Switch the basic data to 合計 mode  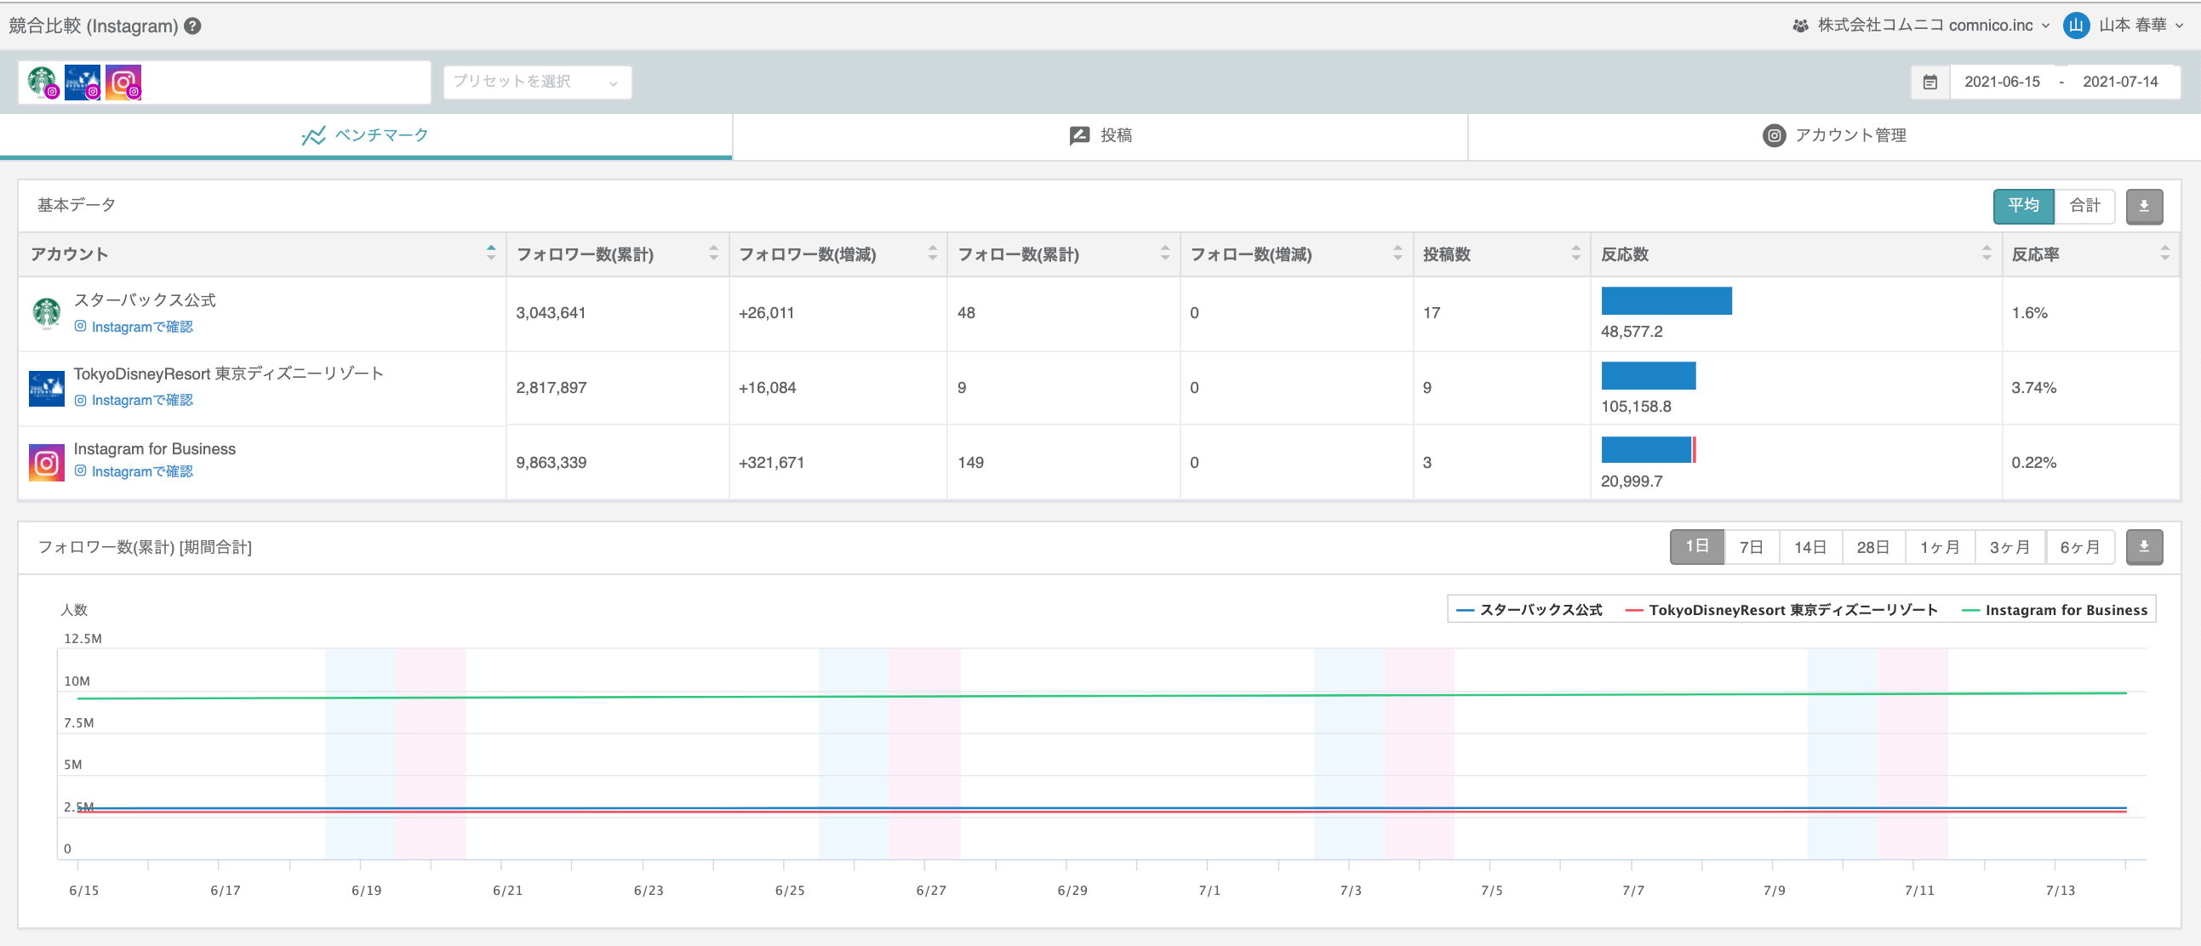coord(2084,206)
